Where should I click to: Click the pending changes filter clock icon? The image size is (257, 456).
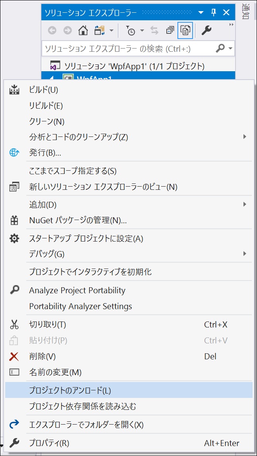point(130,30)
